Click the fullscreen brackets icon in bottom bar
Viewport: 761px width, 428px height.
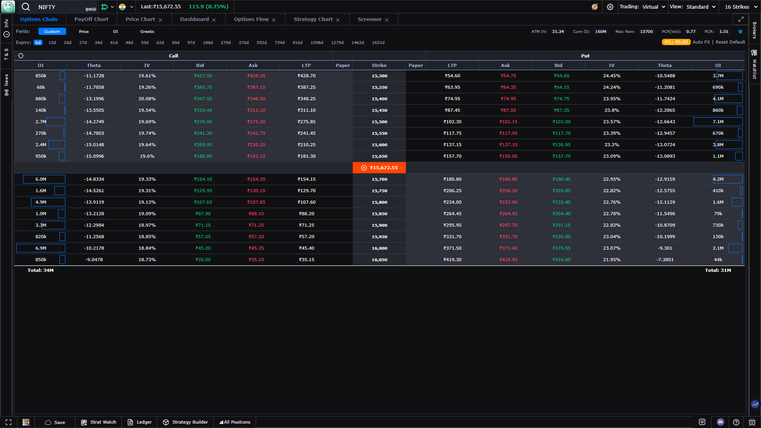coord(8,422)
